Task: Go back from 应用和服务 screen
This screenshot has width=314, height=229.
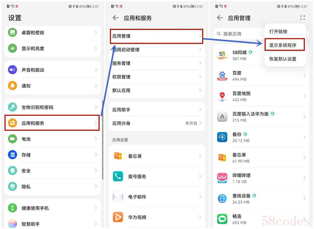Action: [116, 18]
